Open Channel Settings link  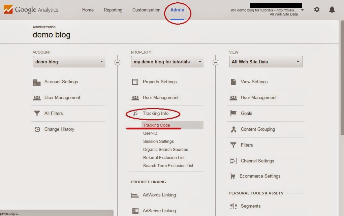[257, 161]
